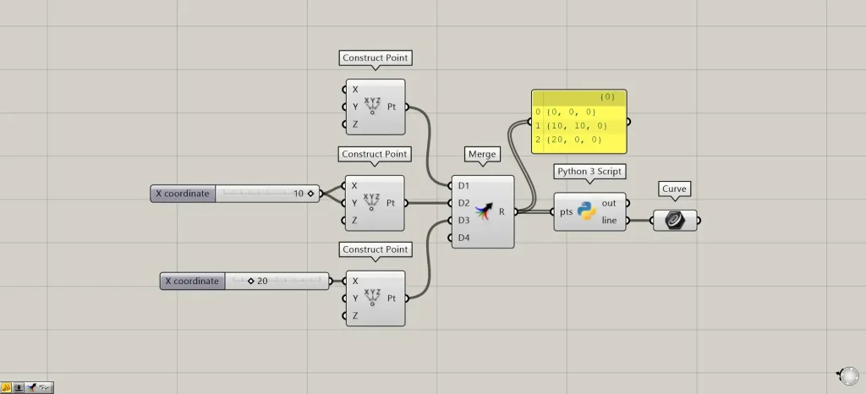Click the merge arrow icon in bottom-left toolbar
The image size is (866, 394).
click(31, 387)
